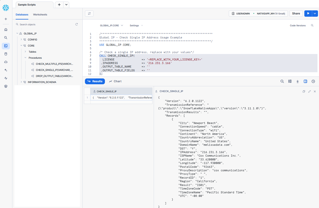Open GLOBAL_IP.CORE context dropdown
The width and height of the screenshot is (319, 208).
tap(111, 26)
